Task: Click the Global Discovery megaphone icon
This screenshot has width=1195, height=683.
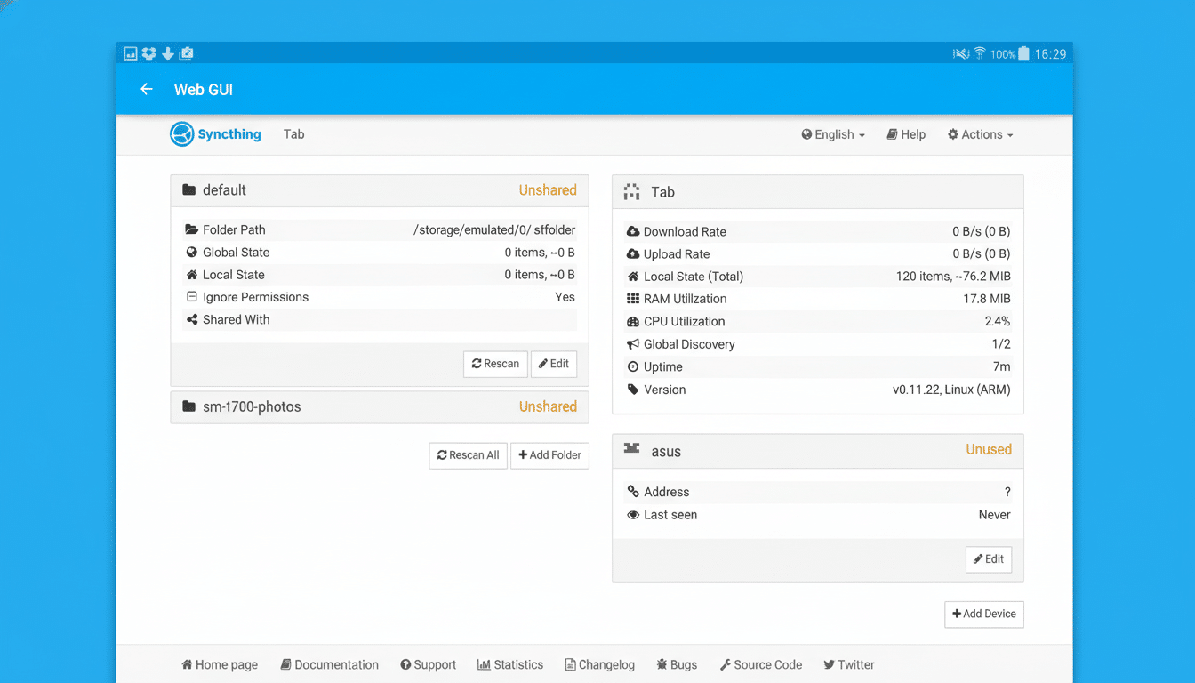Action: (x=632, y=344)
